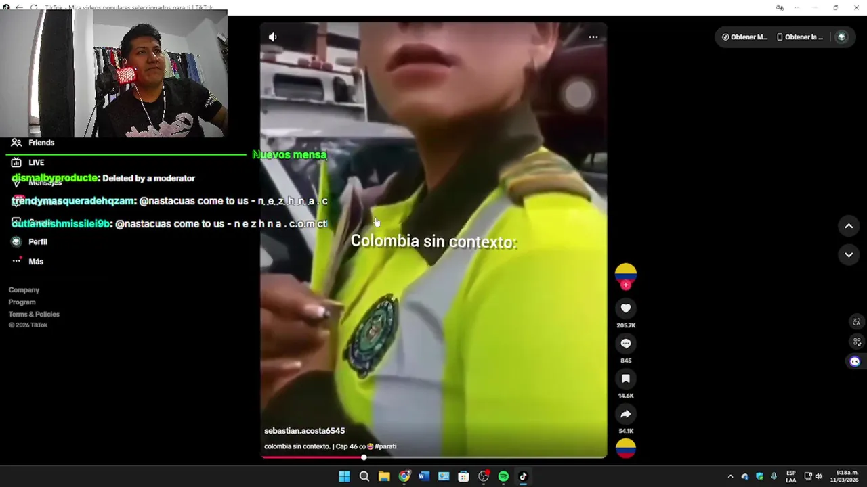Mute the TikTok video with speaker icon
867x487 pixels.
coord(272,37)
